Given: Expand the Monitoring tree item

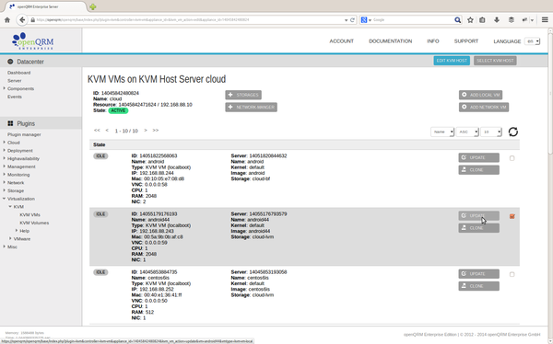Looking at the screenshot, I should 5,174.
